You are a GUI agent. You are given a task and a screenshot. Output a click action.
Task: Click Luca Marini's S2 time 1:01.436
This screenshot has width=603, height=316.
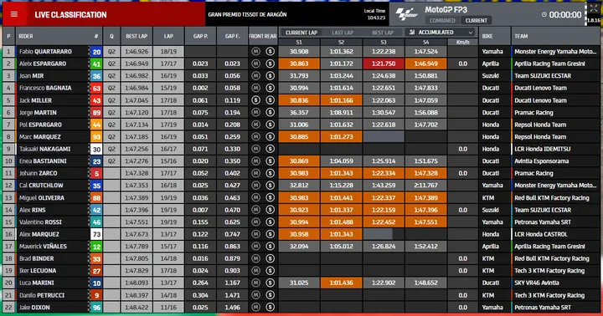[x=341, y=283]
